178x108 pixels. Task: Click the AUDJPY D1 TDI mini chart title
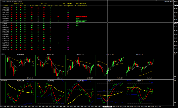[x=80, y=81]
